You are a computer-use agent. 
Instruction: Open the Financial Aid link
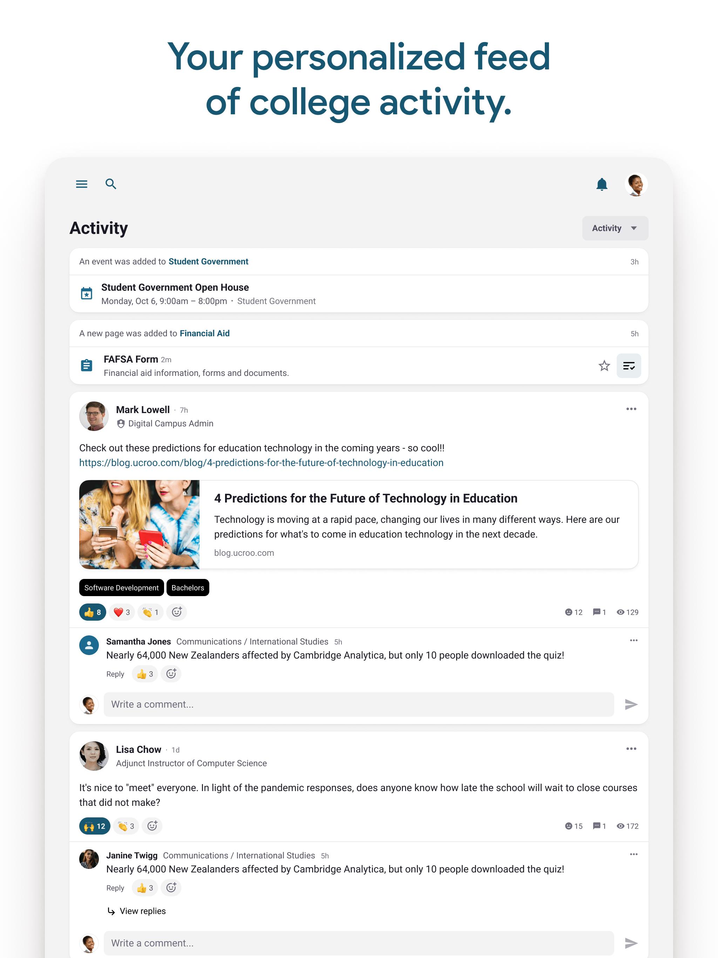(204, 333)
